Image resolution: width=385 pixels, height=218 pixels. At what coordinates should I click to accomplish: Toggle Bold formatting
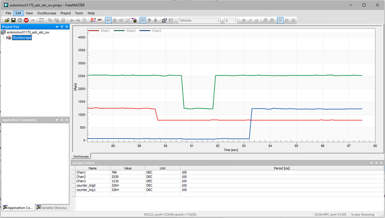point(244,20)
